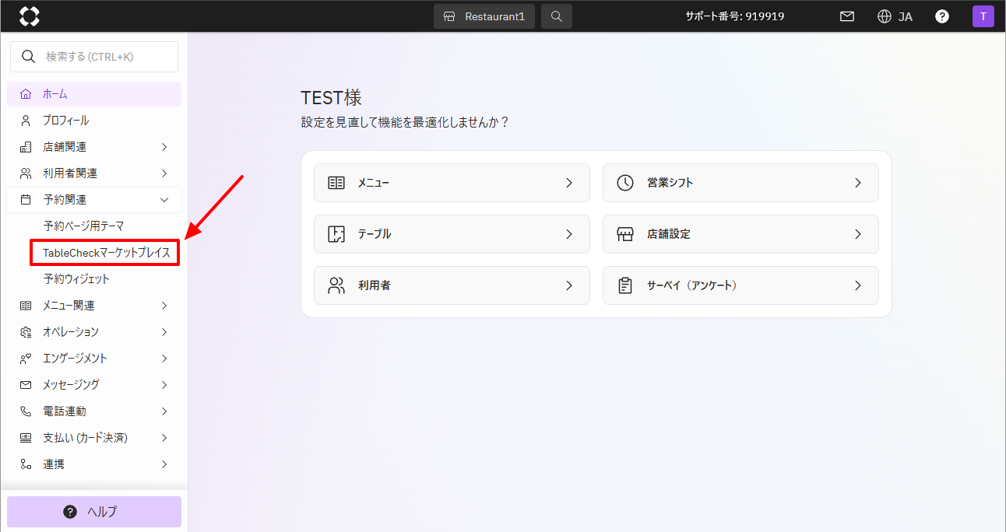1006x532 pixels.
Task: Click the card icon beside 支払い (カード決済)
Action: coord(26,438)
